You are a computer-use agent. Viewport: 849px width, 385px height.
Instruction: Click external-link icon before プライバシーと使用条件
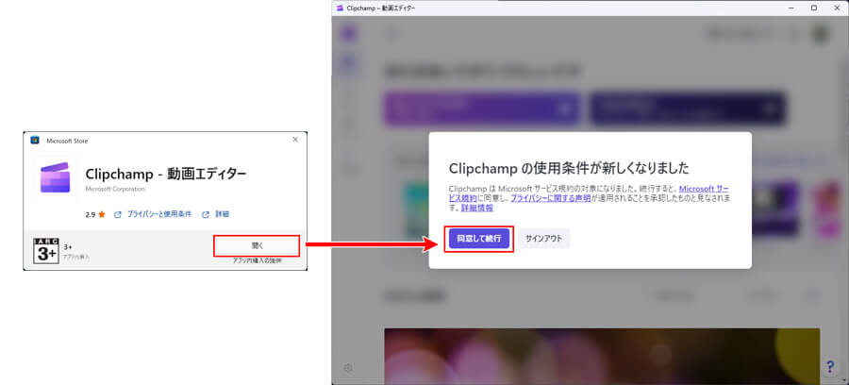coord(118,214)
